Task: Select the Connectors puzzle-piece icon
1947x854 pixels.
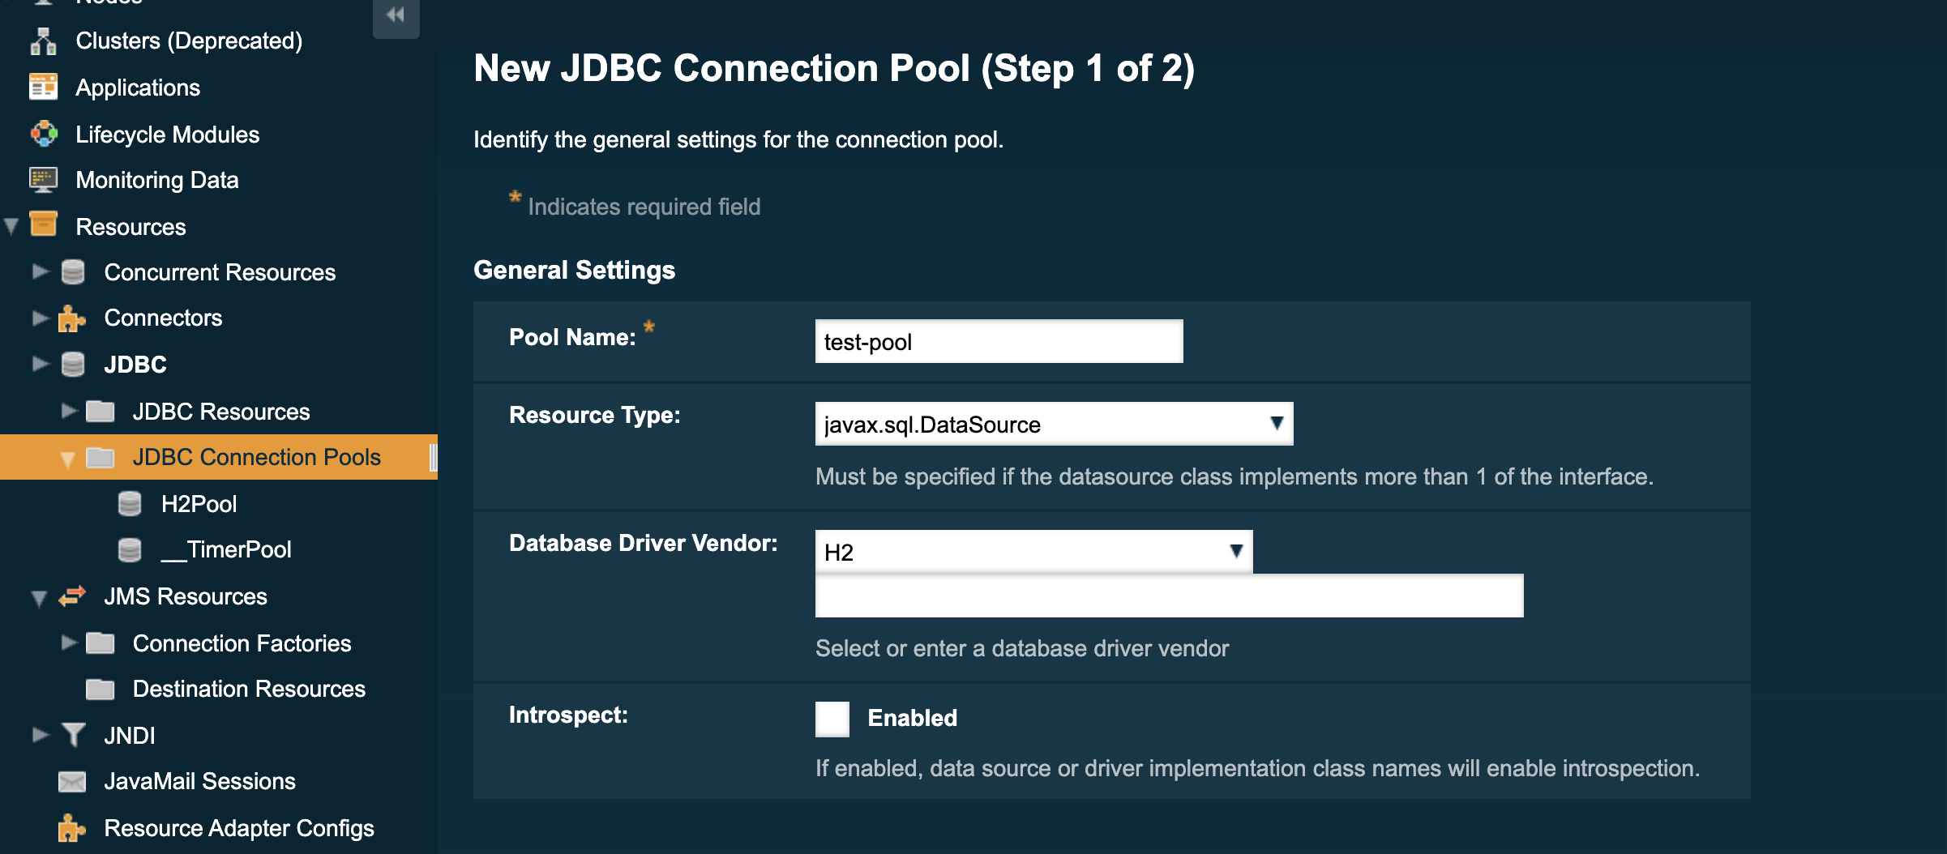Action: click(74, 318)
